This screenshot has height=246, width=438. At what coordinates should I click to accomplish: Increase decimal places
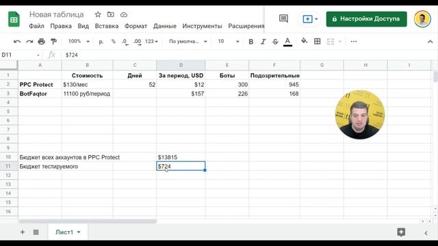point(137,42)
